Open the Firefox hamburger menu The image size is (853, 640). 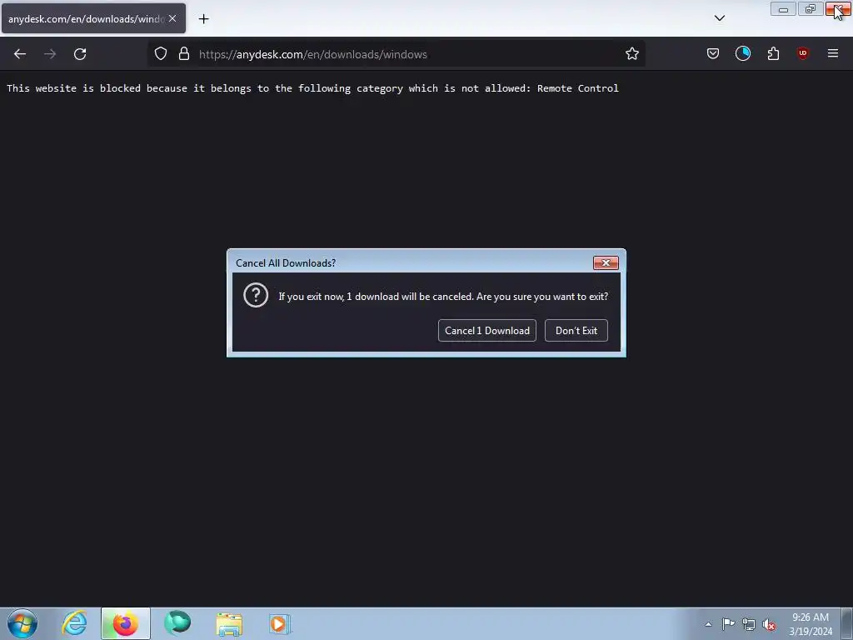tap(833, 54)
